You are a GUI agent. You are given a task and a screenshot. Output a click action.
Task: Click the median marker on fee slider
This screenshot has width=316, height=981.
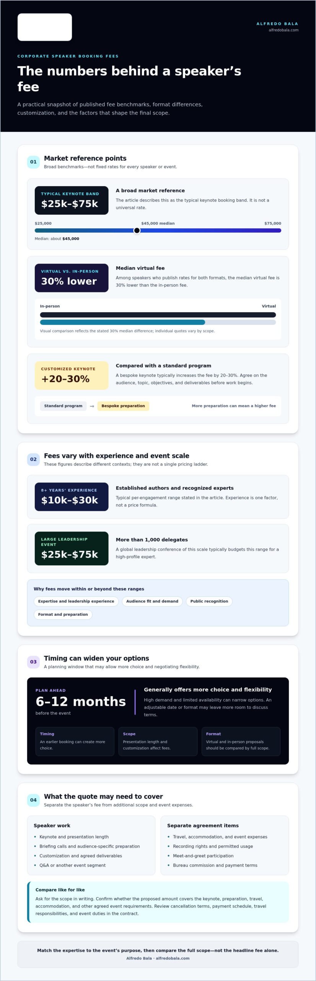point(137,230)
